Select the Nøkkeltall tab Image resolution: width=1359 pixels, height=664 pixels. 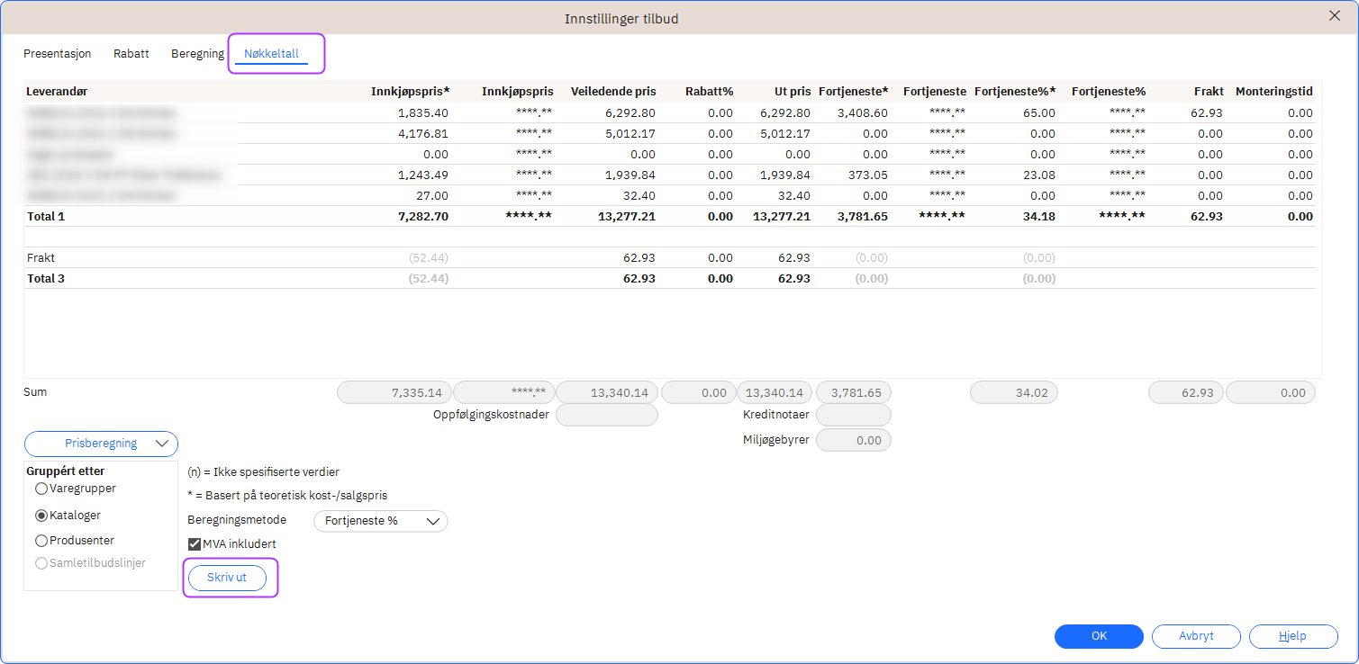pyautogui.click(x=271, y=54)
